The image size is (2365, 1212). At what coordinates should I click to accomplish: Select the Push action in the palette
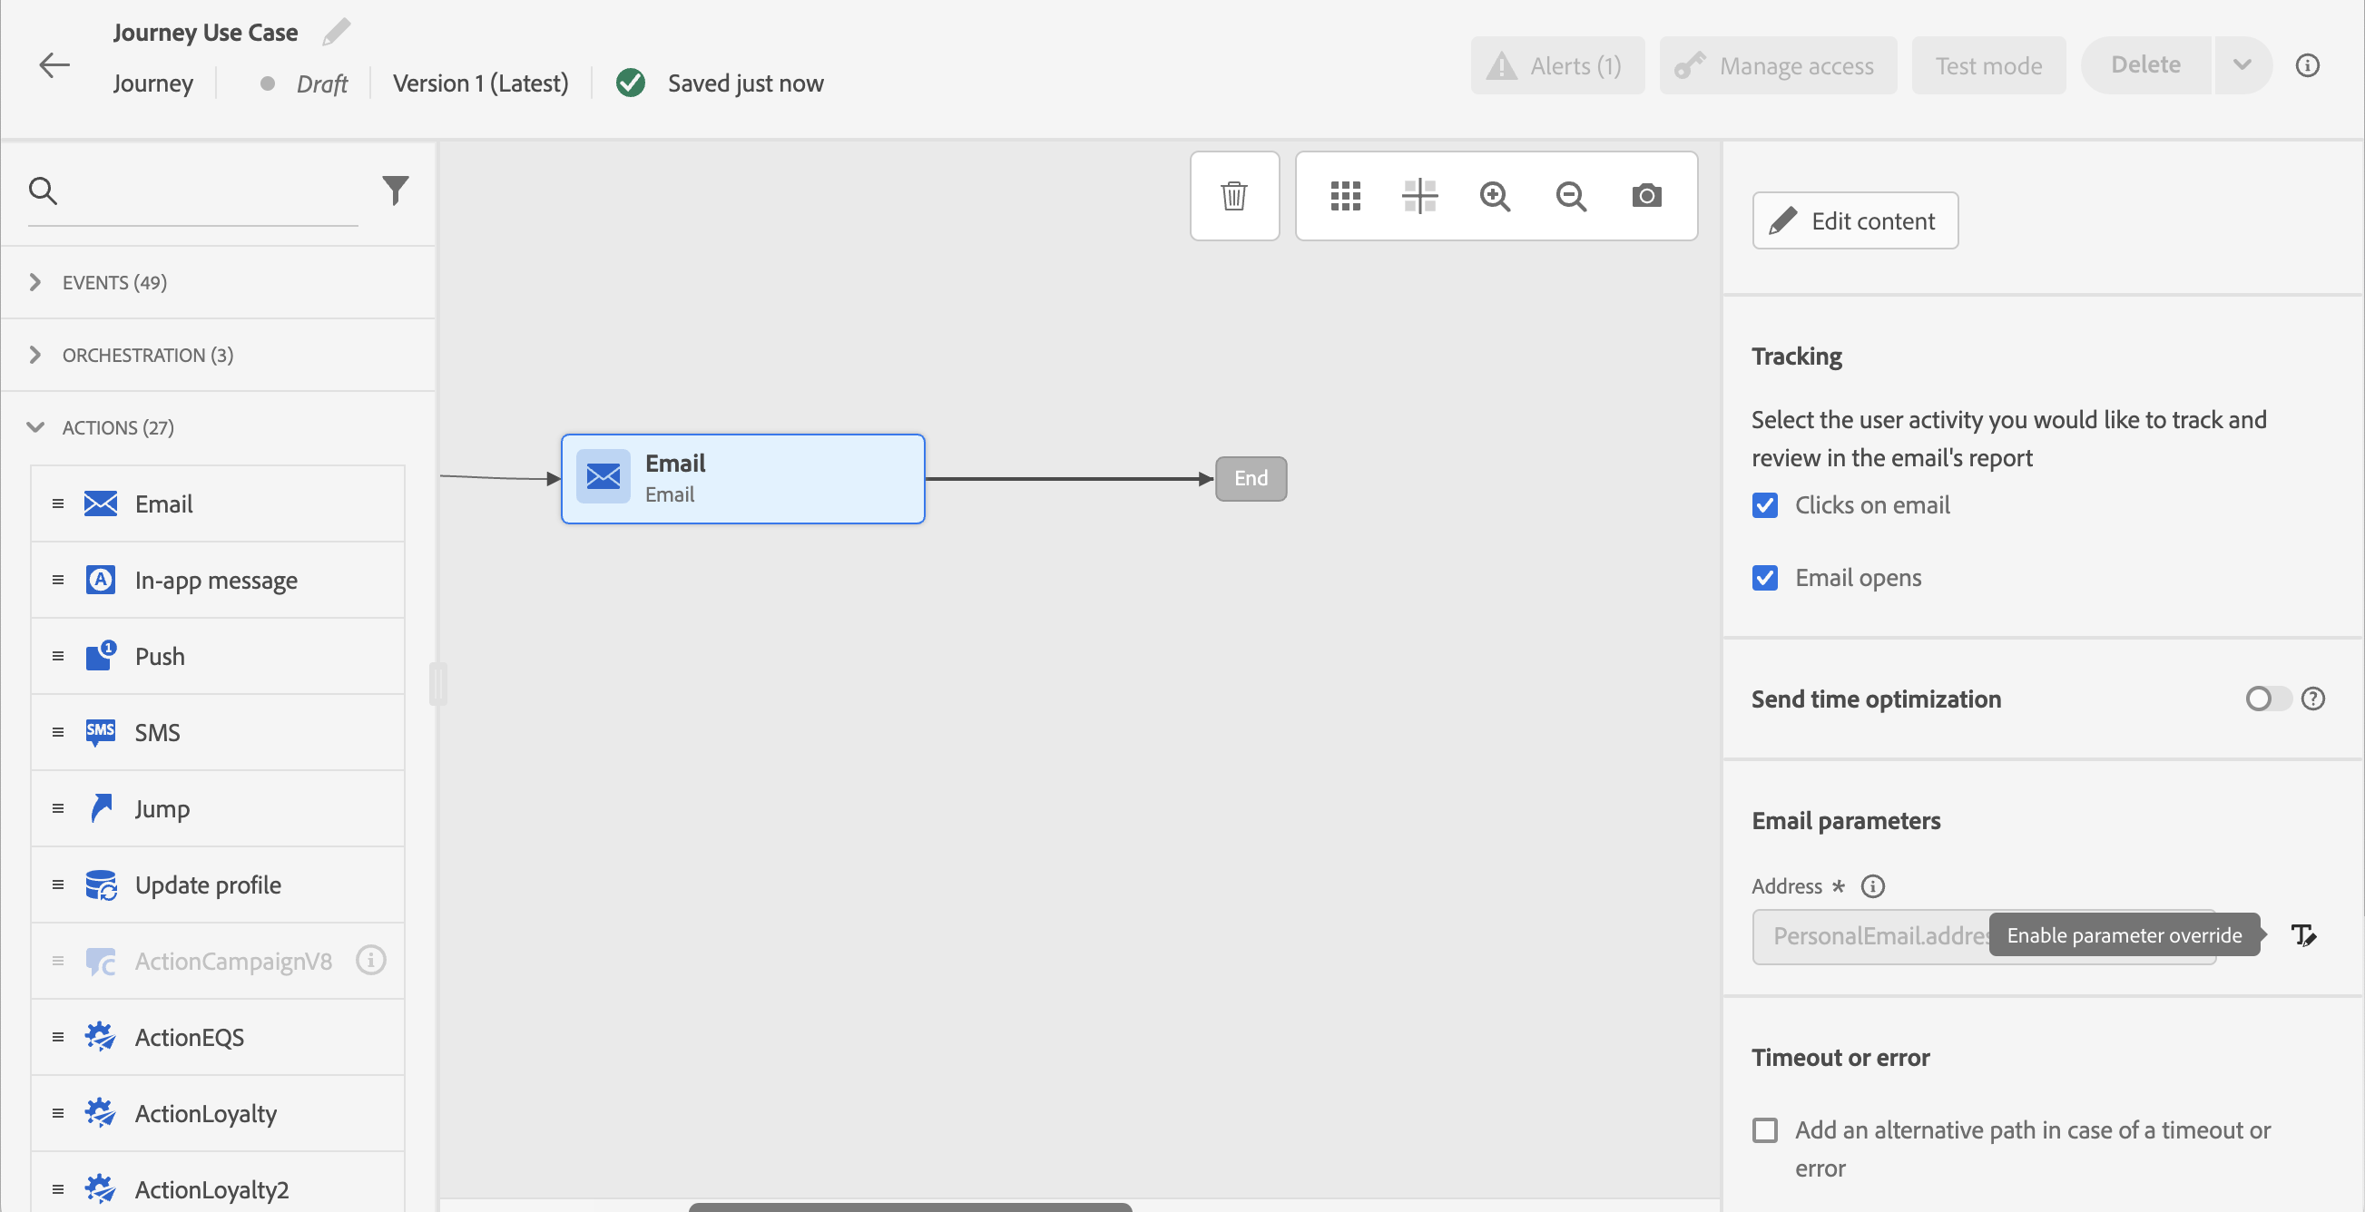(161, 656)
